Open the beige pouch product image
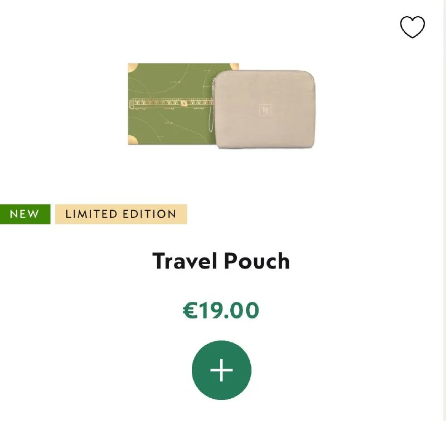The height and width of the screenshot is (421, 446). pos(265,109)
